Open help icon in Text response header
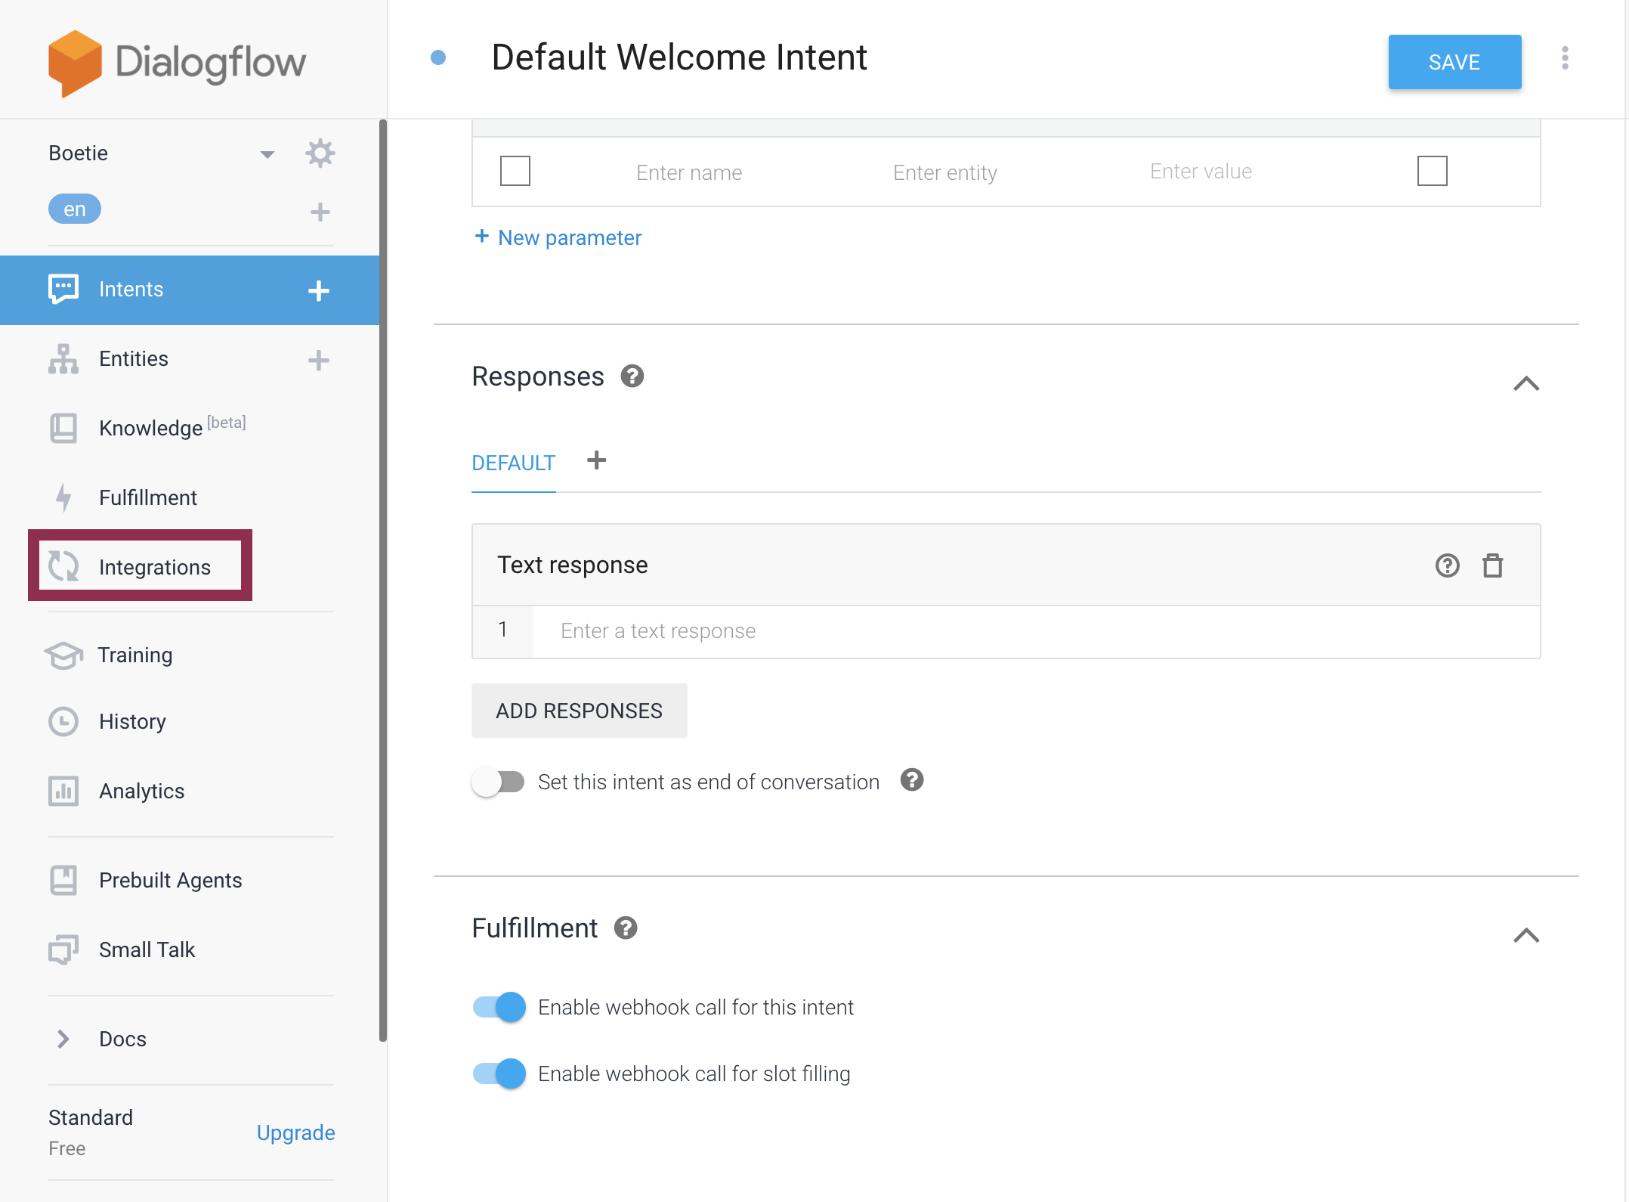This screenshot has width=1629, height=1202. (x=1447, y=565)
